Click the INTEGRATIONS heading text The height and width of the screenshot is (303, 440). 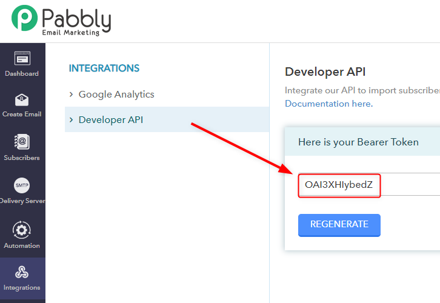point(104,68)
